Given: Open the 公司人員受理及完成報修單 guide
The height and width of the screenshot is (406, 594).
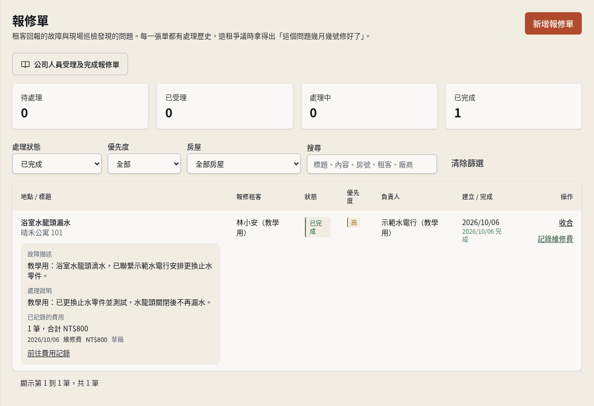Looking at the screenshot, I should tap(70, 64).
